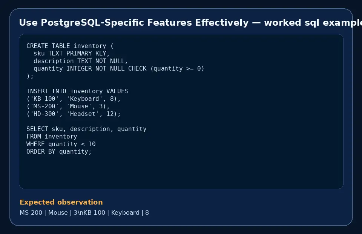Click the ('KB-100', 'Keyboard', 8) row

click(x=74, y=99)
